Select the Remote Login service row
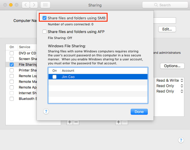This screenshot has width=190, height=150. 21,76
